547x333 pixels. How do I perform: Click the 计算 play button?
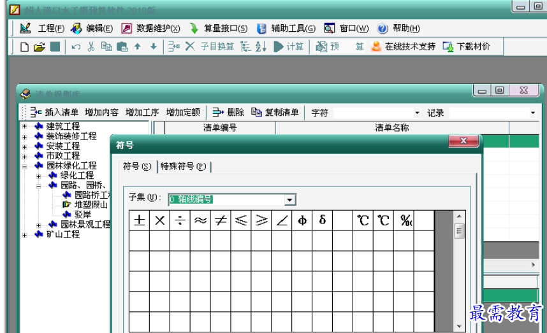point(289,46)
